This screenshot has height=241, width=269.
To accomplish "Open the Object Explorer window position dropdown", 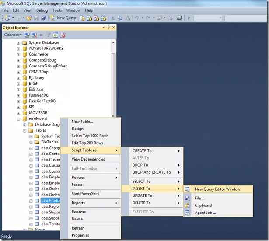I will coord(104,27).
